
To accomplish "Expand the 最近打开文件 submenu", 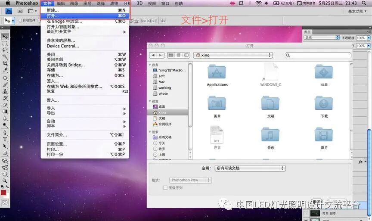I will point(85,31).
